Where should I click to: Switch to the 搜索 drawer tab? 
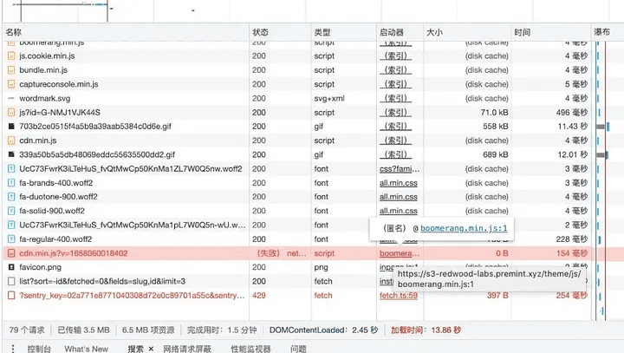pyautogui.click(x=135, y=349)
